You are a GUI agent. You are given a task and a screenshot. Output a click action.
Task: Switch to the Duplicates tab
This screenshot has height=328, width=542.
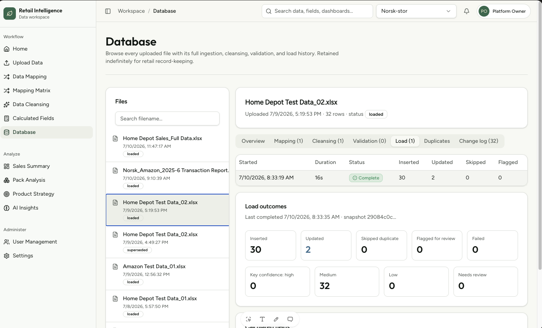point(437,141)
